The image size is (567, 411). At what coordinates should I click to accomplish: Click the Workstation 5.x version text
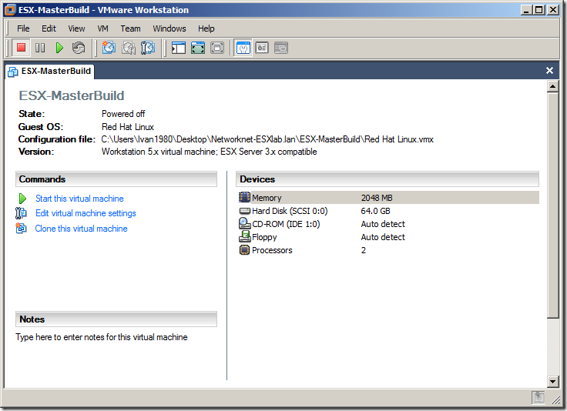click(x=209, y=152)
